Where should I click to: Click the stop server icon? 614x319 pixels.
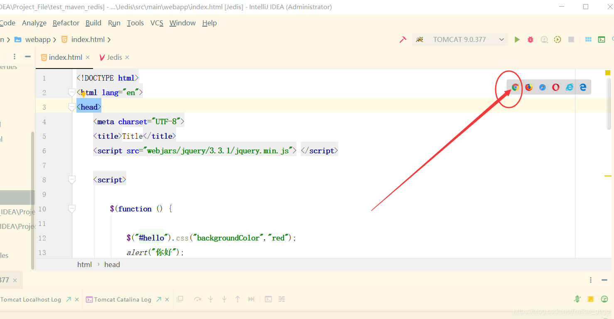(571, 39)
